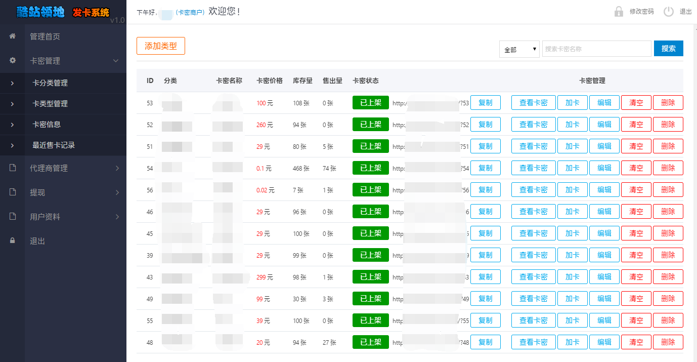Click the lock icon beside sidebar 退出
Viewport: 697px width, 362px height.
(13, 241)
